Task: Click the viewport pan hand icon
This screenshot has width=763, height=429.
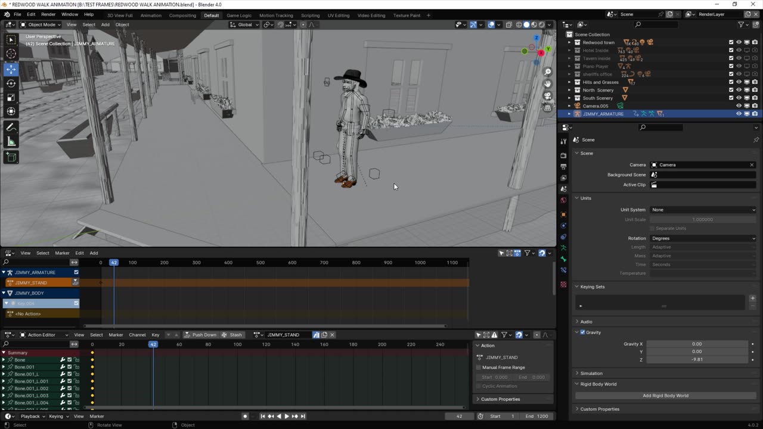Action: tap(547, 84)
